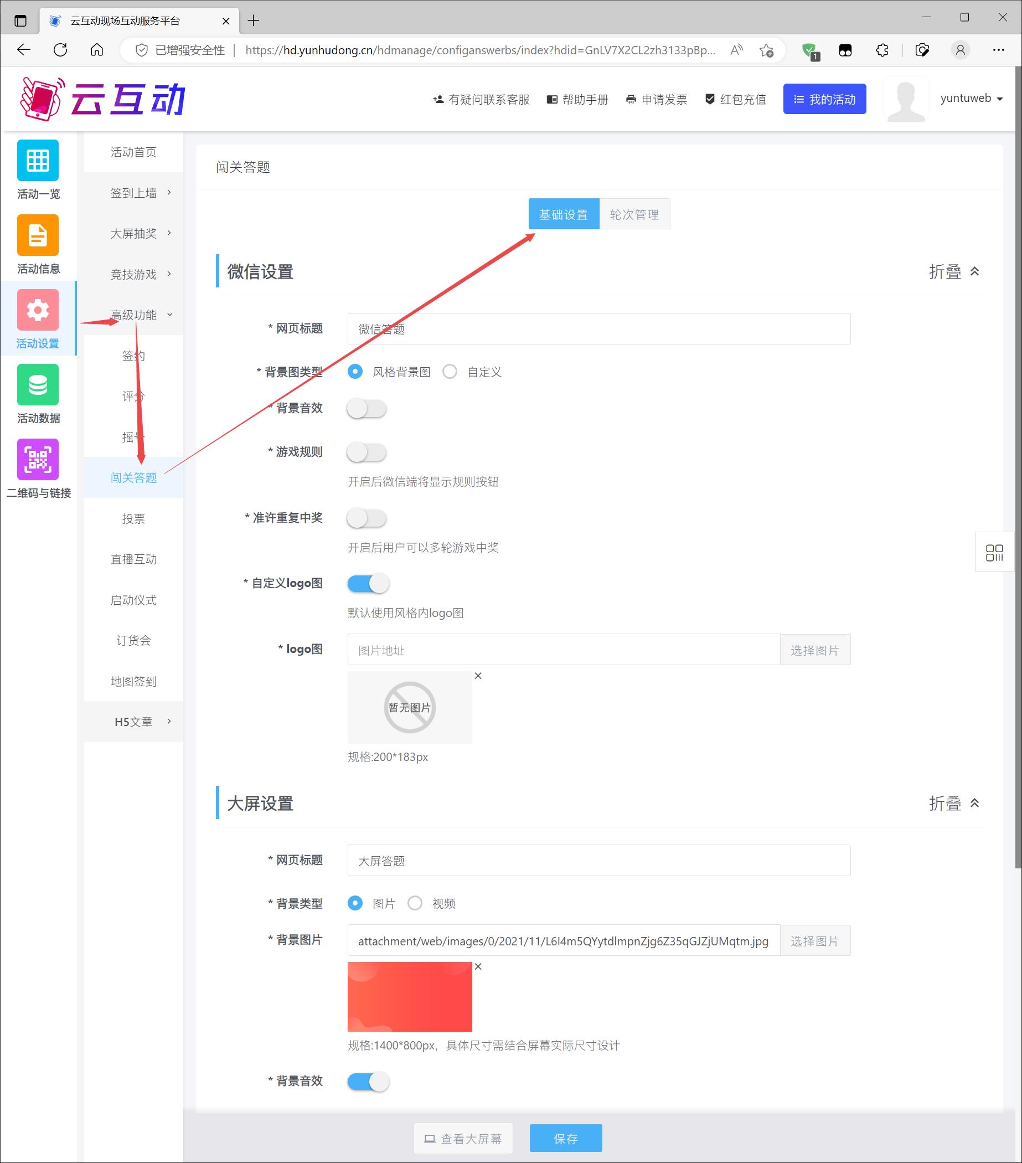1022x1163 pixels.
Task: Open the 活动一览 grid icon
Action: click(38, 161)
